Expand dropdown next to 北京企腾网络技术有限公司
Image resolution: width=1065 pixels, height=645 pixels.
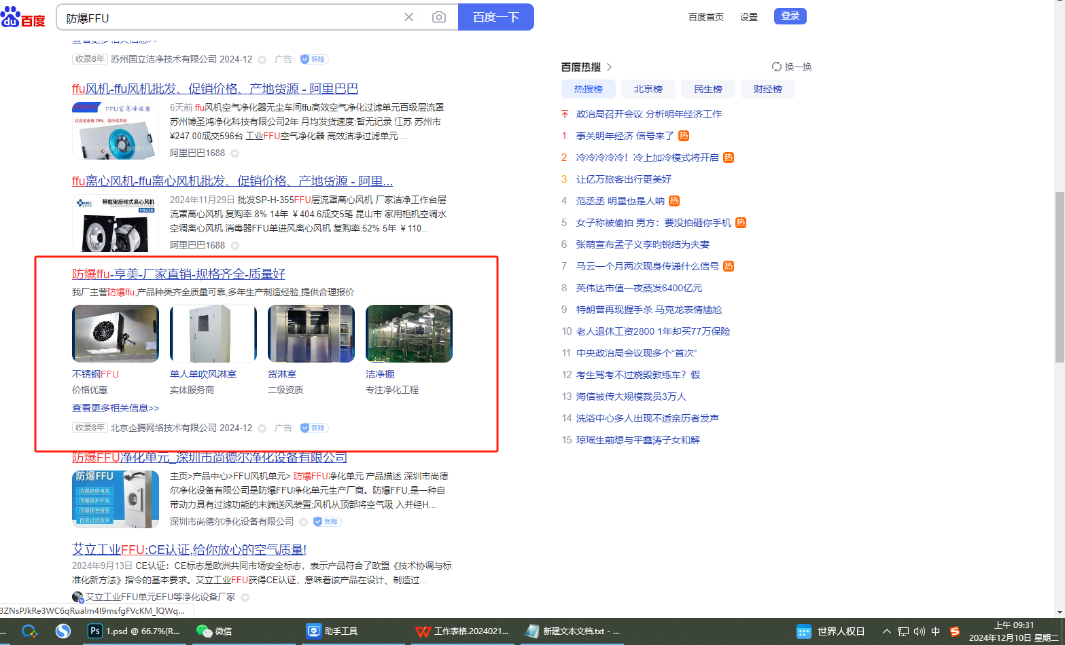(x=262, y=428)
